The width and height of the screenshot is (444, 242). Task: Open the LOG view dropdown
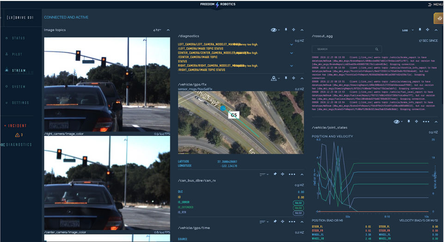[x=407, y=30]
